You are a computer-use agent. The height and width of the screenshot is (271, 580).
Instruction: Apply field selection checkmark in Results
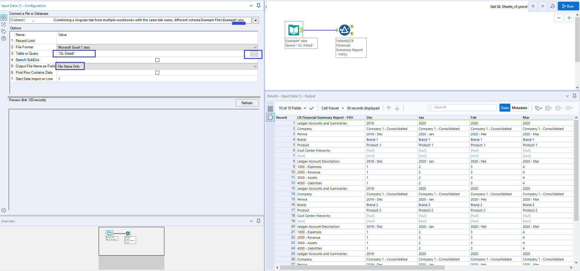(311, 108)
